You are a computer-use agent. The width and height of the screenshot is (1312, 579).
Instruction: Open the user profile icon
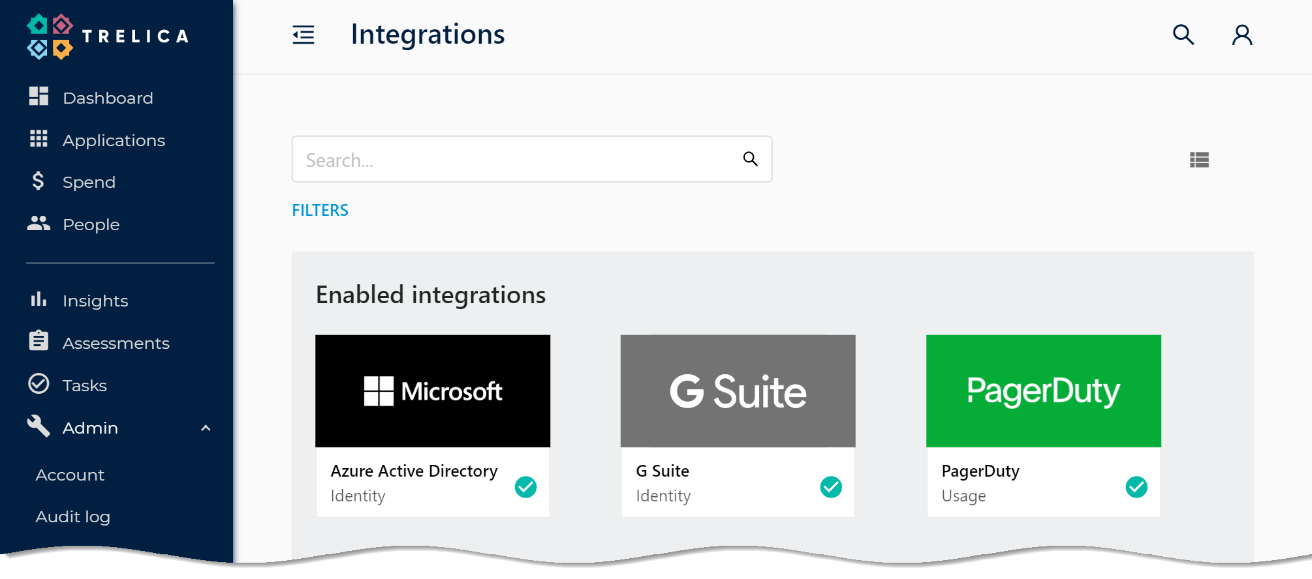[1242, 35]
